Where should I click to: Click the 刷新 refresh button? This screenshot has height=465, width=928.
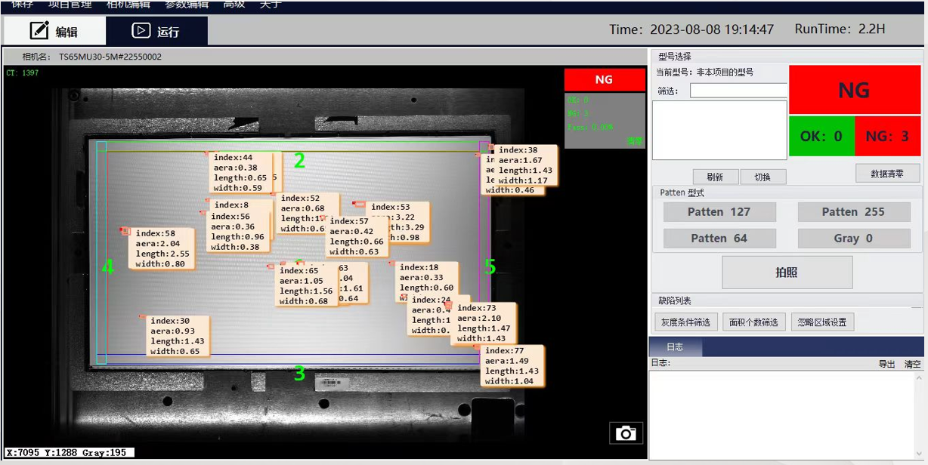coord(715,177)
